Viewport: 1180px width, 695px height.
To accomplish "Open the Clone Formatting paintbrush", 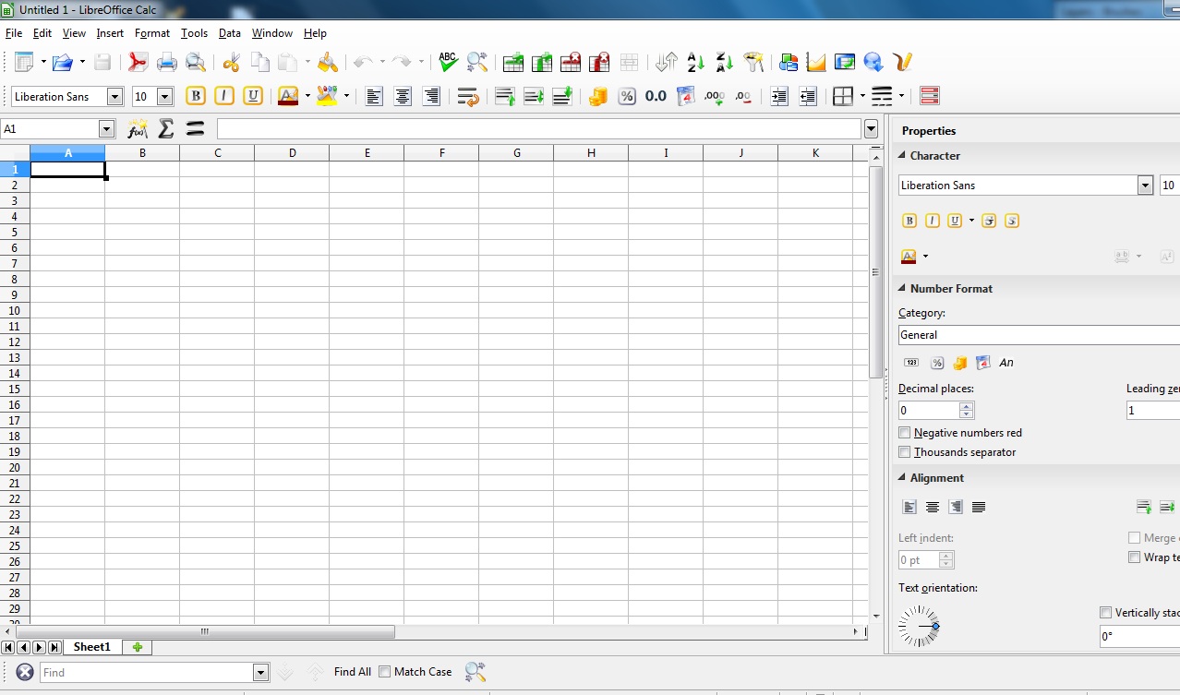I will (x=327, y=62).
